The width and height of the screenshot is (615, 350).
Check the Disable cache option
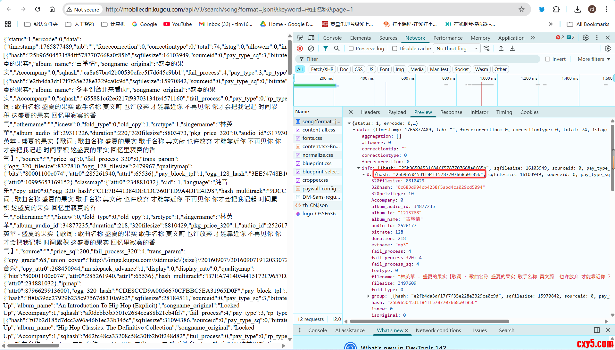point(395,49)
